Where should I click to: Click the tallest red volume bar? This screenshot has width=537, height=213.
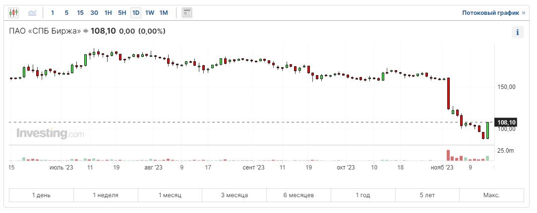point(448,155)
